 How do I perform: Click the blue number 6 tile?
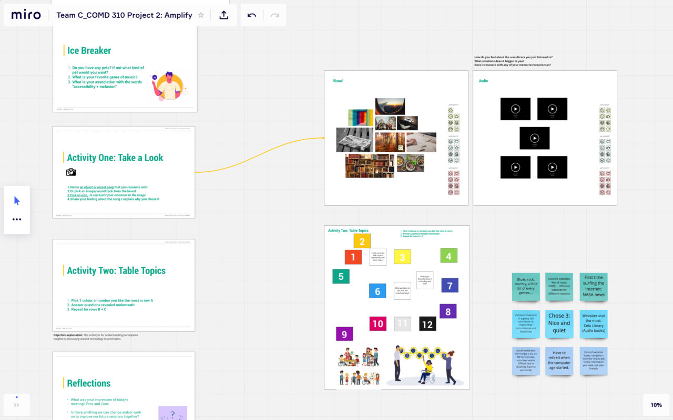[377, 291]
